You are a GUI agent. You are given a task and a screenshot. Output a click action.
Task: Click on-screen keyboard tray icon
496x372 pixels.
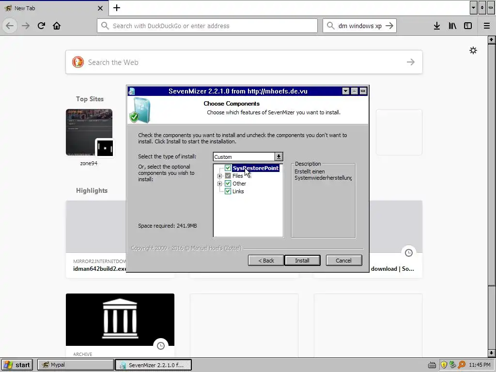pos(432,365)
